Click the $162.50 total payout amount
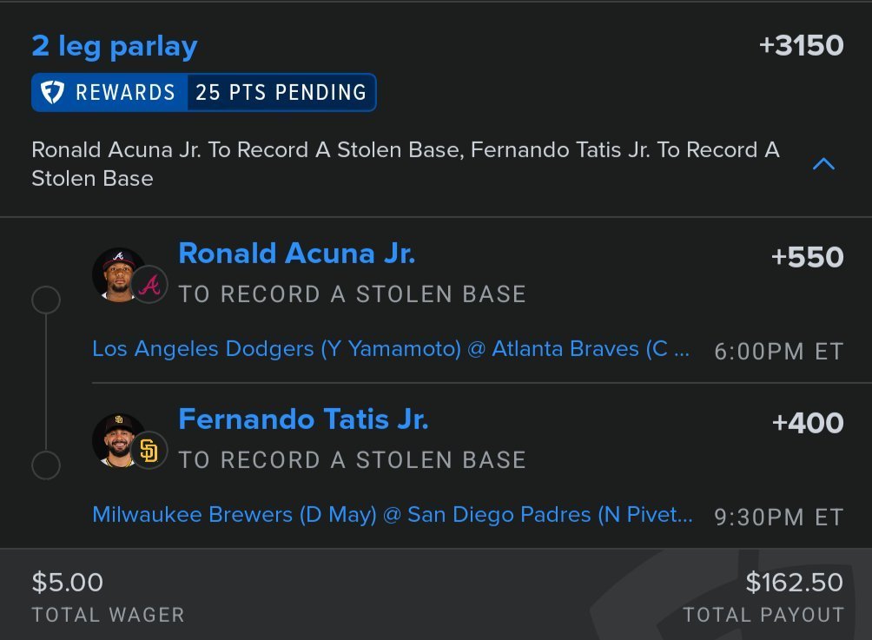This screenshot has height=640, width=872. click(795, 583)
